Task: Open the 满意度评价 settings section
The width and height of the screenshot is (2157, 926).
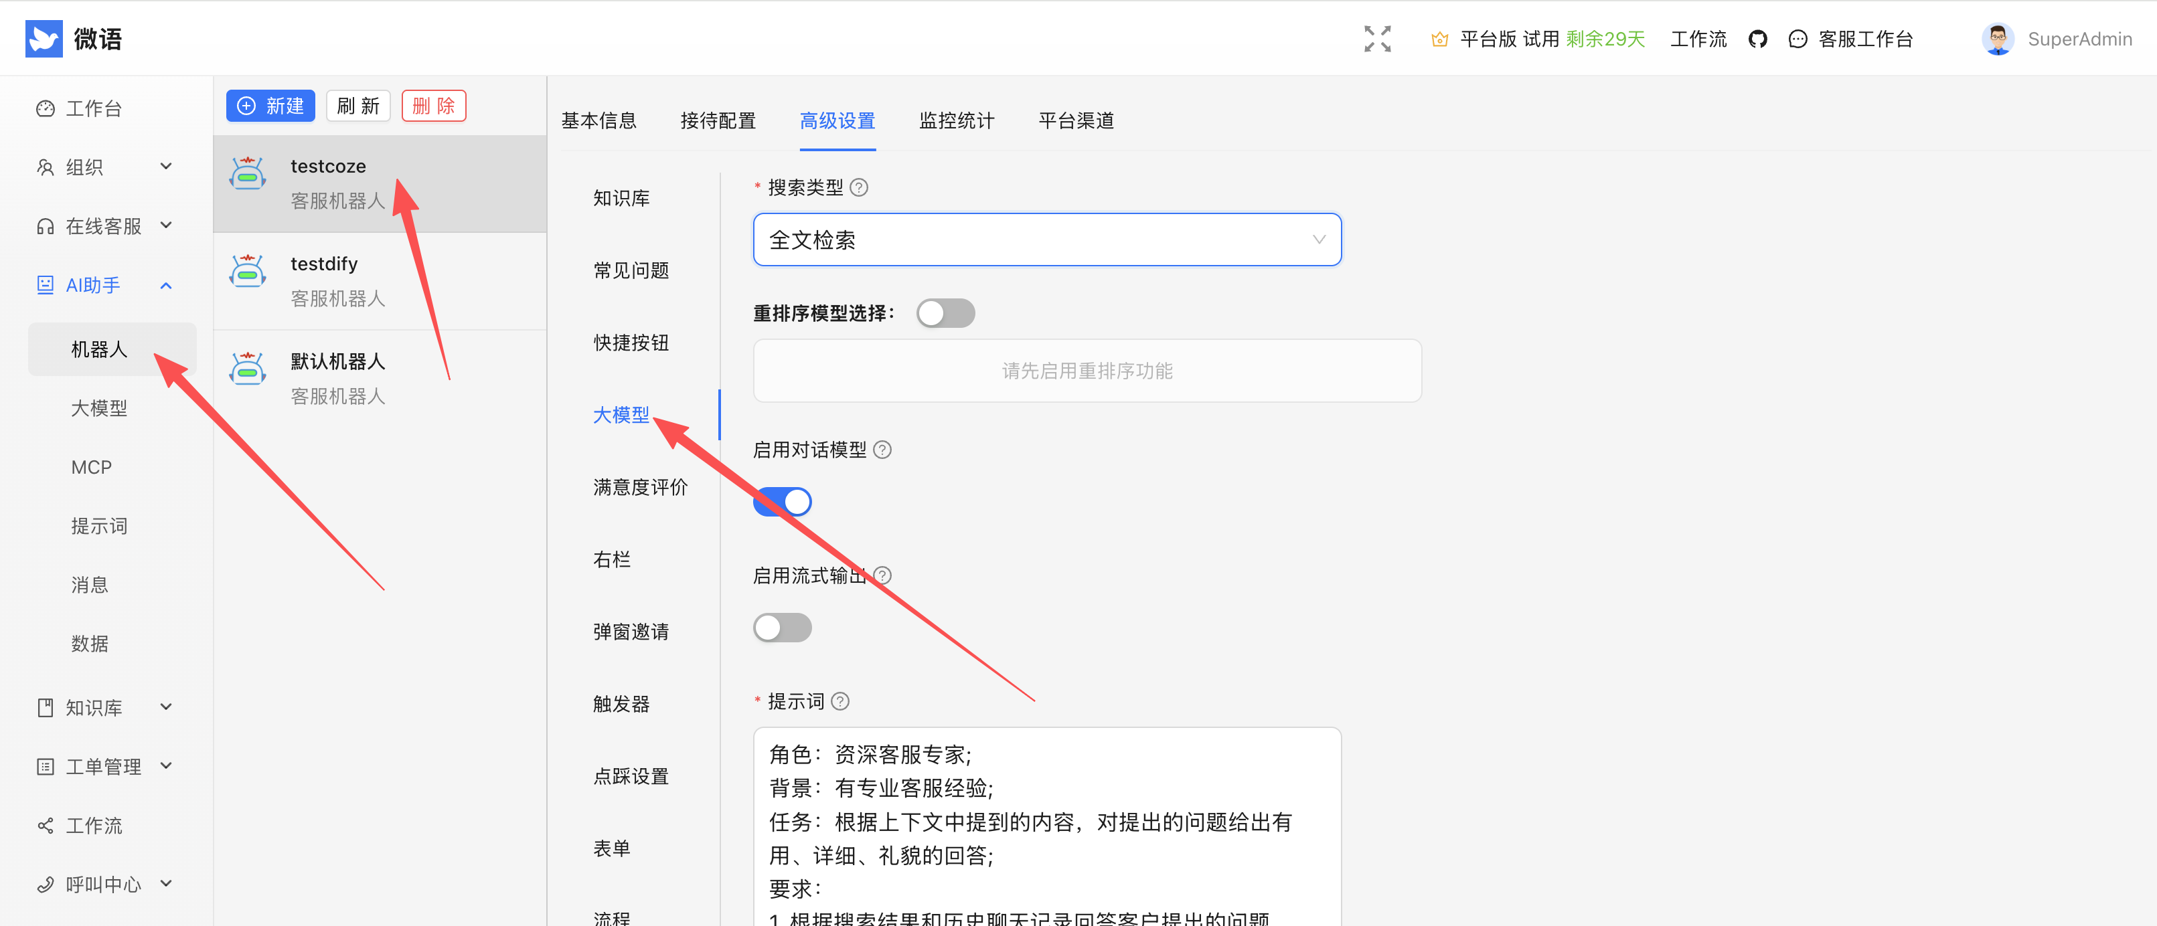Action: click(640, 487)
